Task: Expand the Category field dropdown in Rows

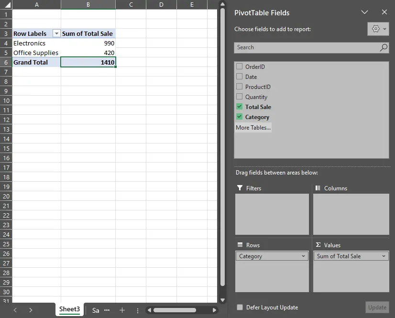Action: pyautogui.click(x=303, y=256)
